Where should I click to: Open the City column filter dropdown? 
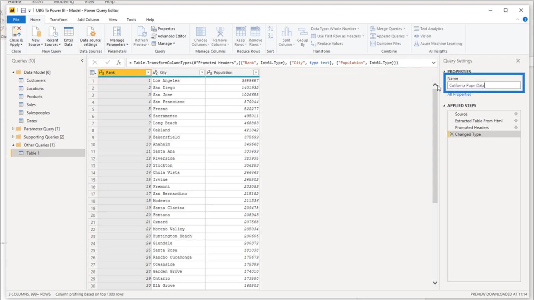(202, 72)
